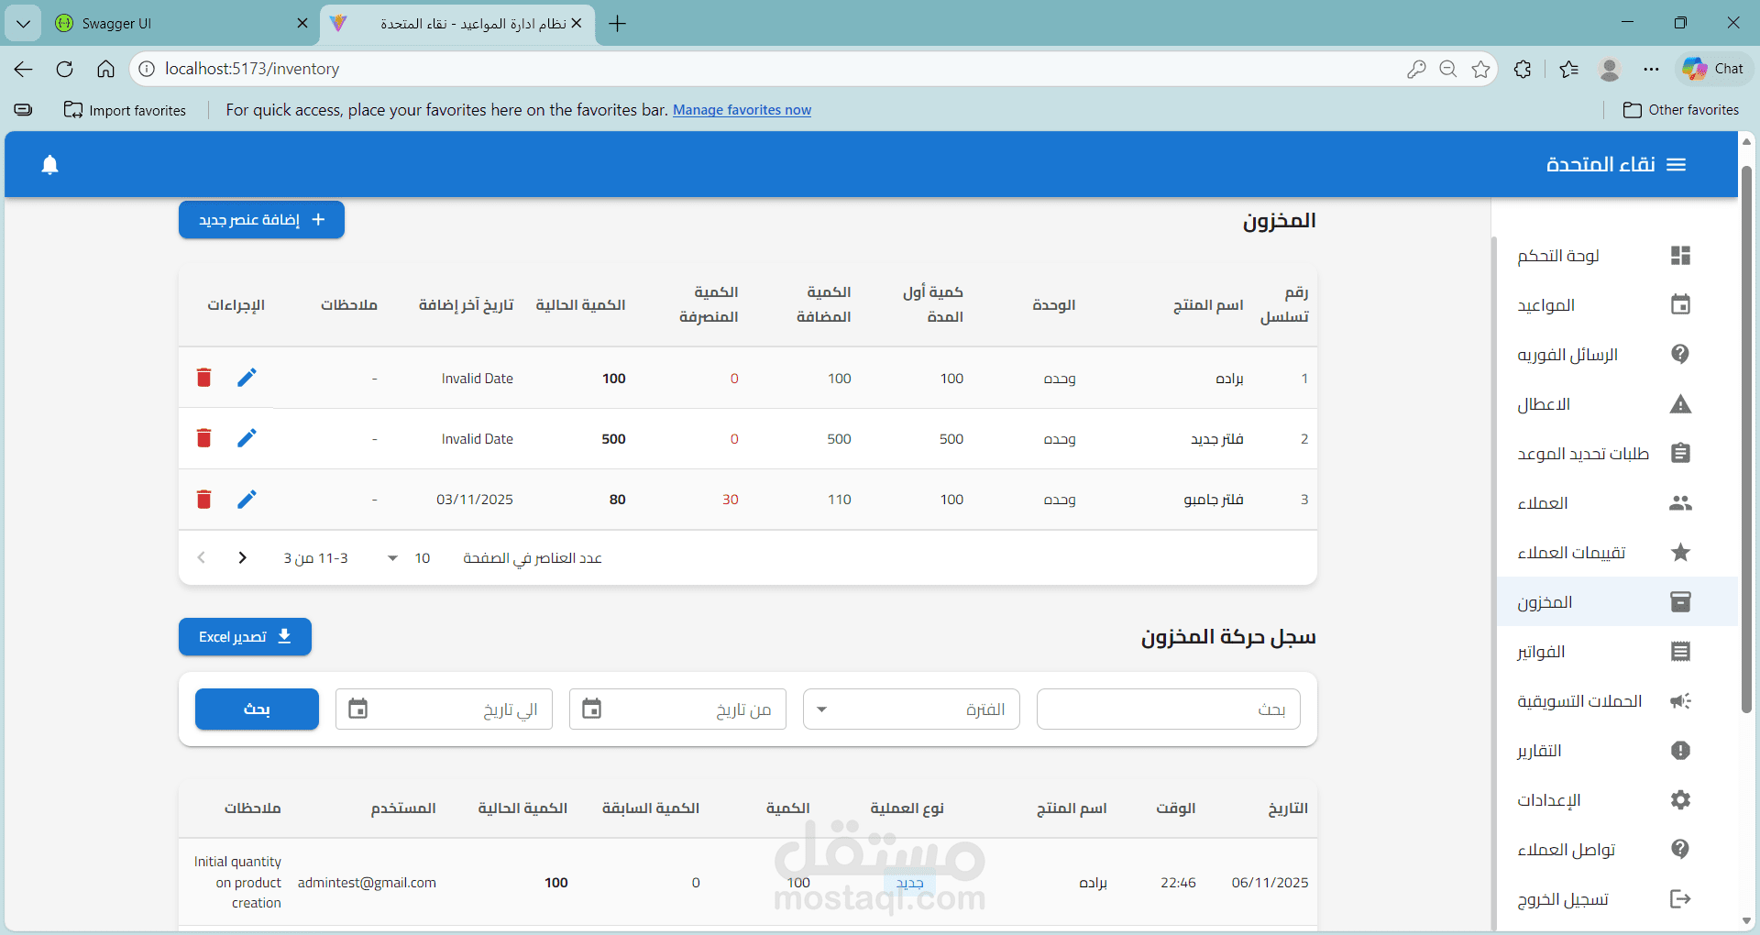This screenshot has width=1760, height=935.
Task: Click the الاعطال warning triangle icon
Action: tap(1680, 404)
